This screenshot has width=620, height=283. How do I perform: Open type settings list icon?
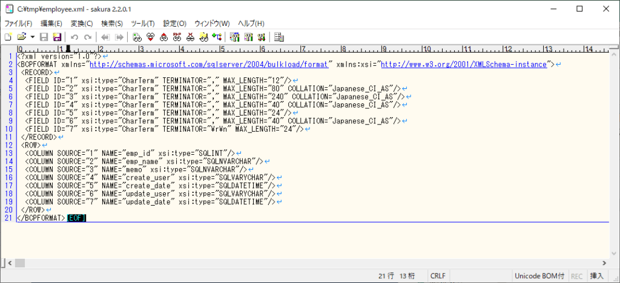(x=235, y=37)
